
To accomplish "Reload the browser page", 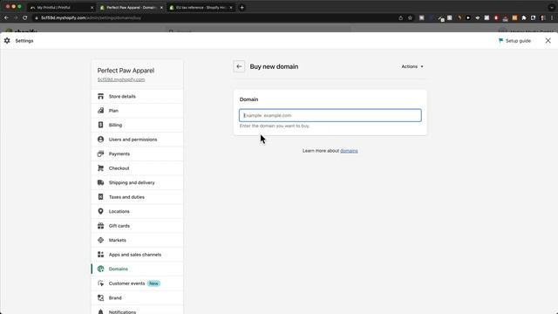I will [25, 17].
